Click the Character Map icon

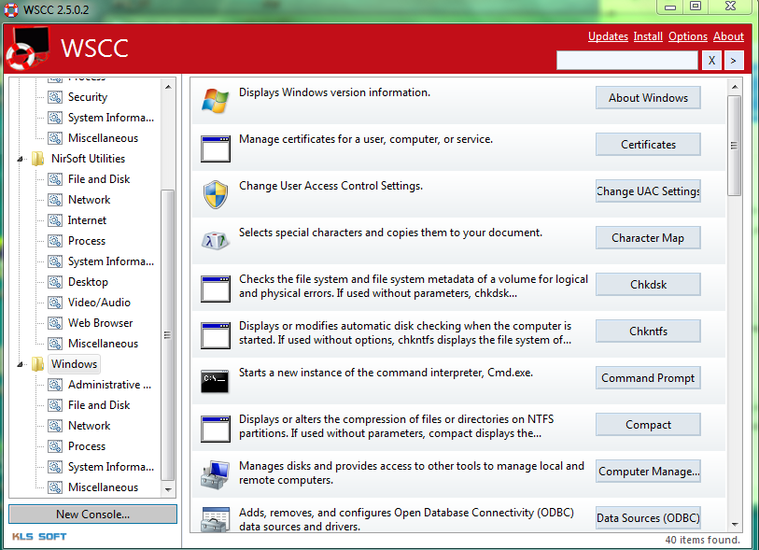[x=215, y=241]
